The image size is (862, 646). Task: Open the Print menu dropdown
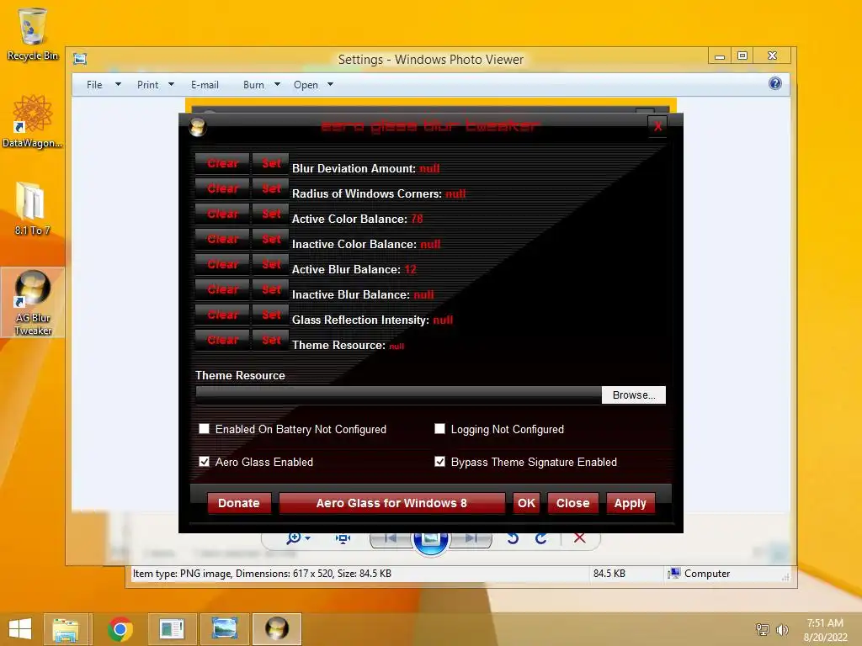tap(156, 85)
